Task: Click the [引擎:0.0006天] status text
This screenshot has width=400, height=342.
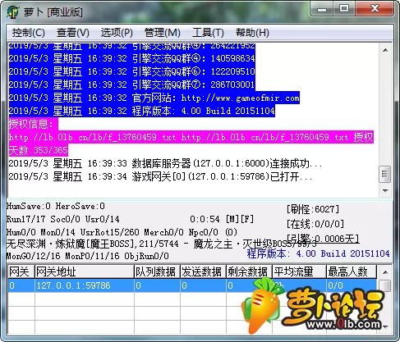Action: click(323, 239)
